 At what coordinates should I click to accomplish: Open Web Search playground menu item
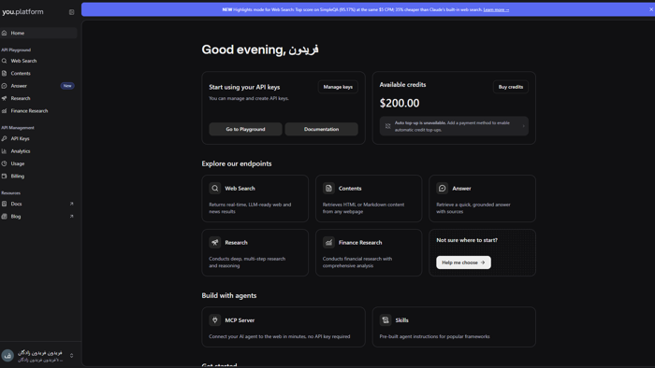[38, 61]
